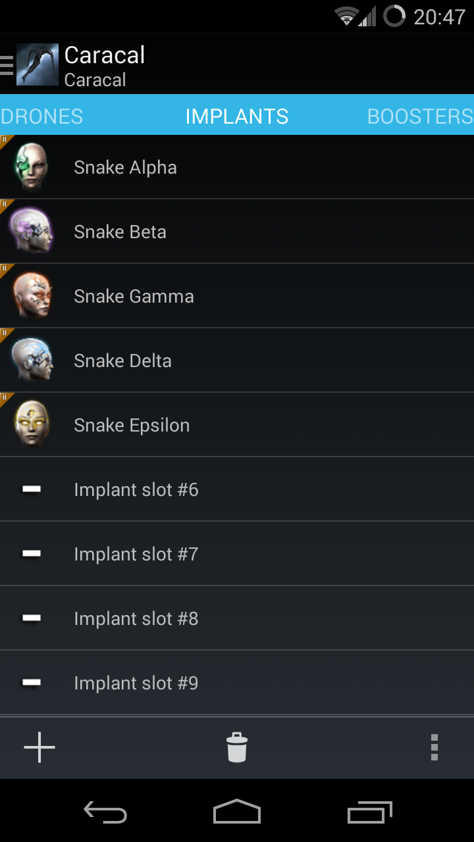Tap Implant slot #9 entry
The image size is (474, 842).
click(x=237, y=683)
